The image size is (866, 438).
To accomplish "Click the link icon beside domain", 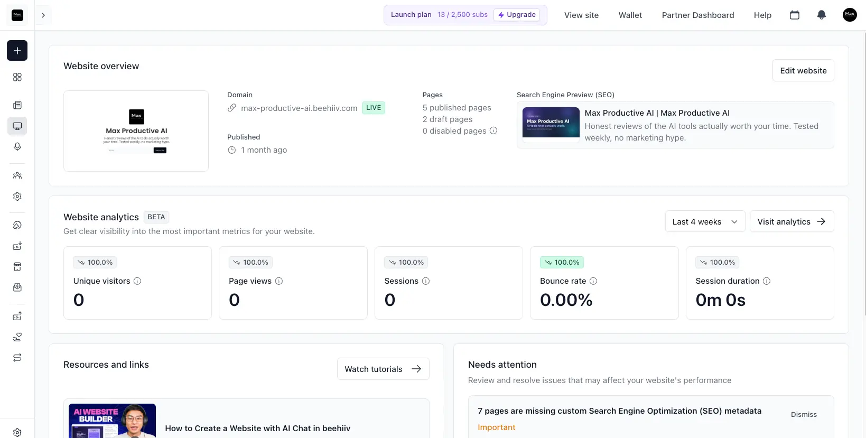I will [x=231, y=108].
